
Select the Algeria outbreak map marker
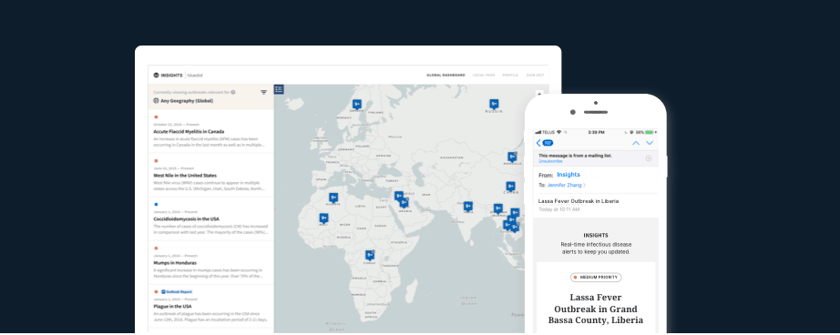[333, 198]
